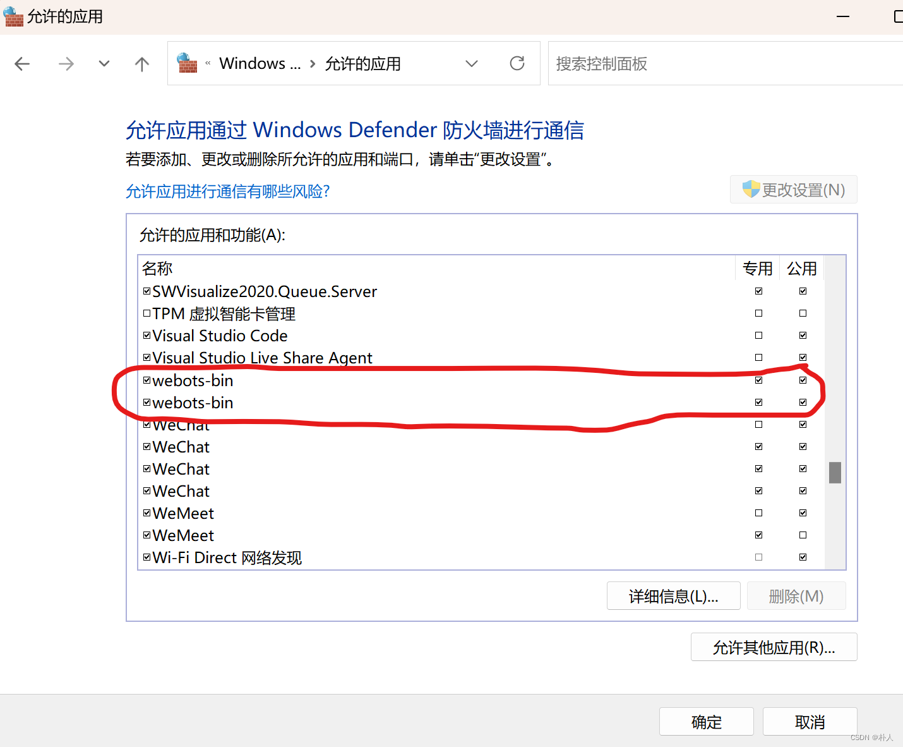This screenshot has height=747, width=903.
Task: Open 详细信息(L)... for the selected app
Action: [674, 596]
